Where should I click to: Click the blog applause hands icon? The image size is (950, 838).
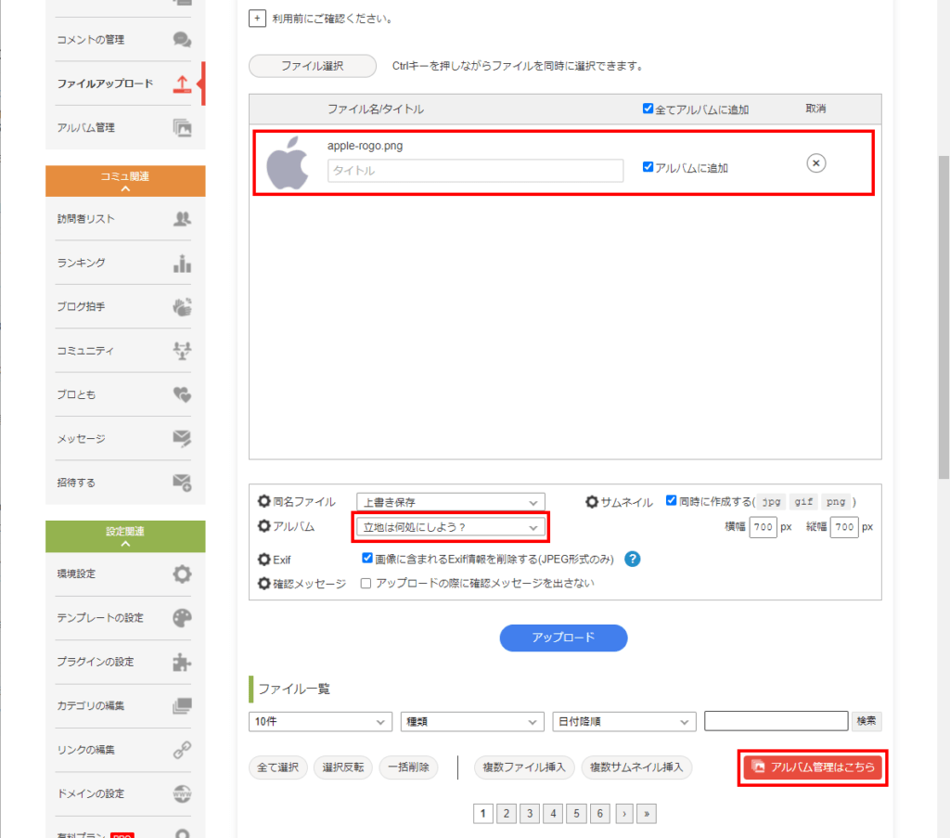coord(182,307)
